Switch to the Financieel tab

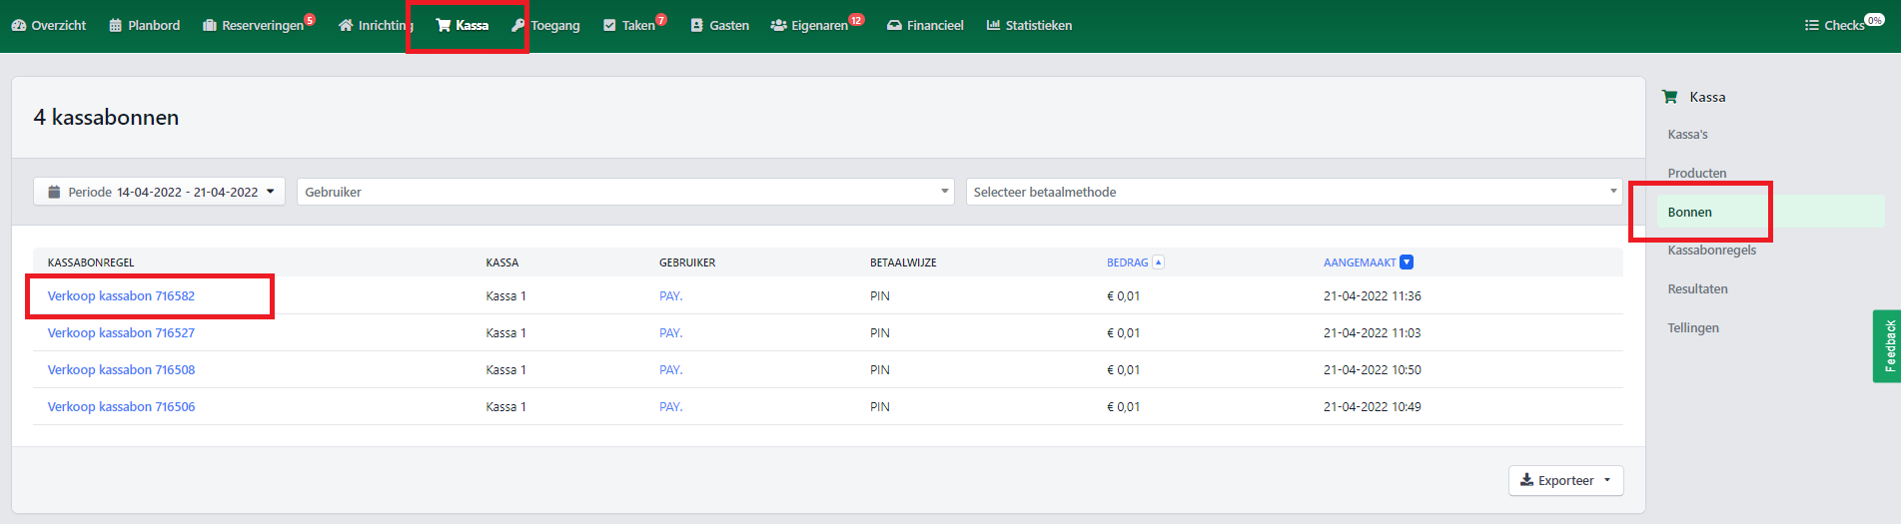925,25
